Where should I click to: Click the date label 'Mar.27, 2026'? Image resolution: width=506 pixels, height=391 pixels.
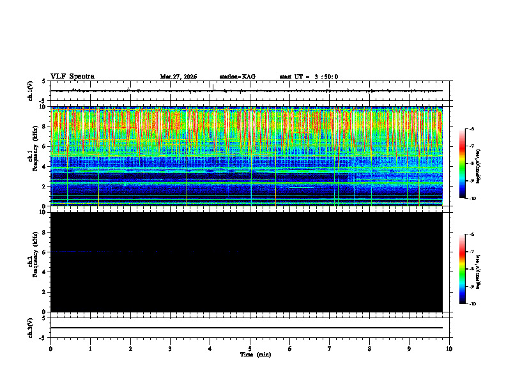point(178,77)
